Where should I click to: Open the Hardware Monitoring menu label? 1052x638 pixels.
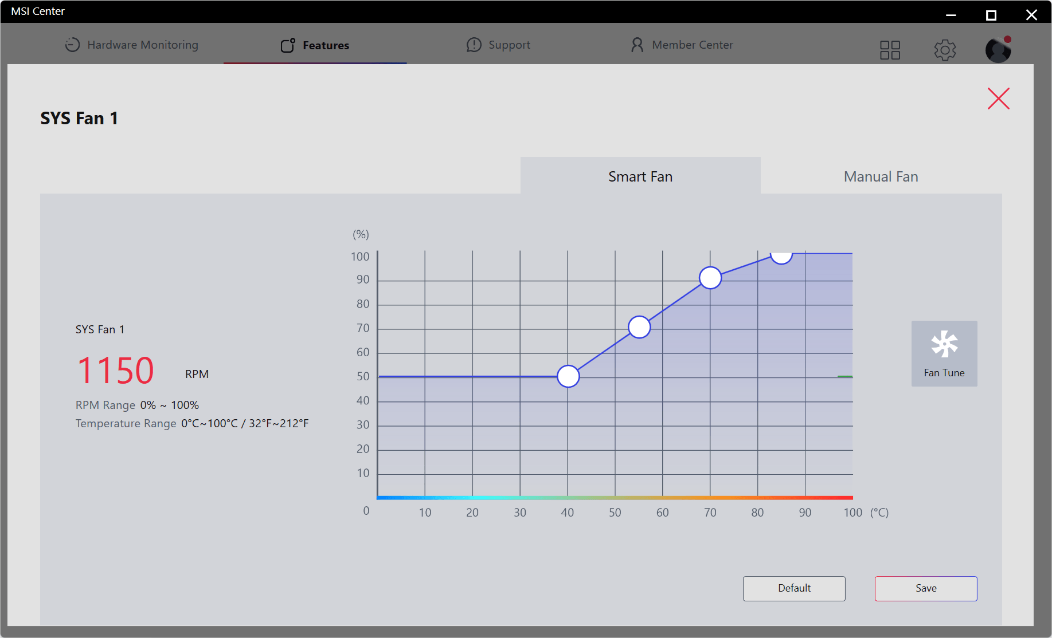(x=143, y=45)
